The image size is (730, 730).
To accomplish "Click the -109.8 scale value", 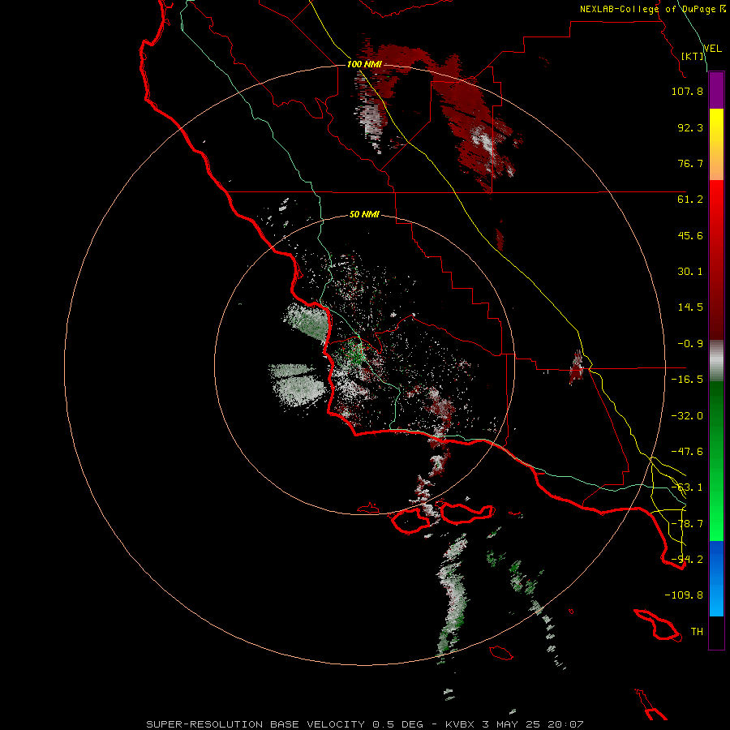I will (x=684, y=595).
